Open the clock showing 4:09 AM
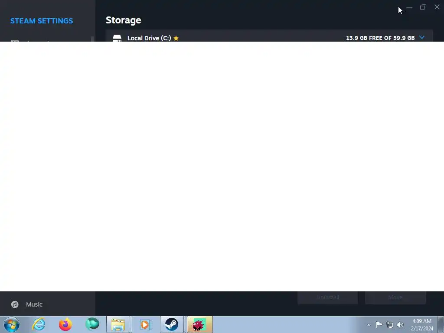The image size is (444, 333). click(422, 325)
